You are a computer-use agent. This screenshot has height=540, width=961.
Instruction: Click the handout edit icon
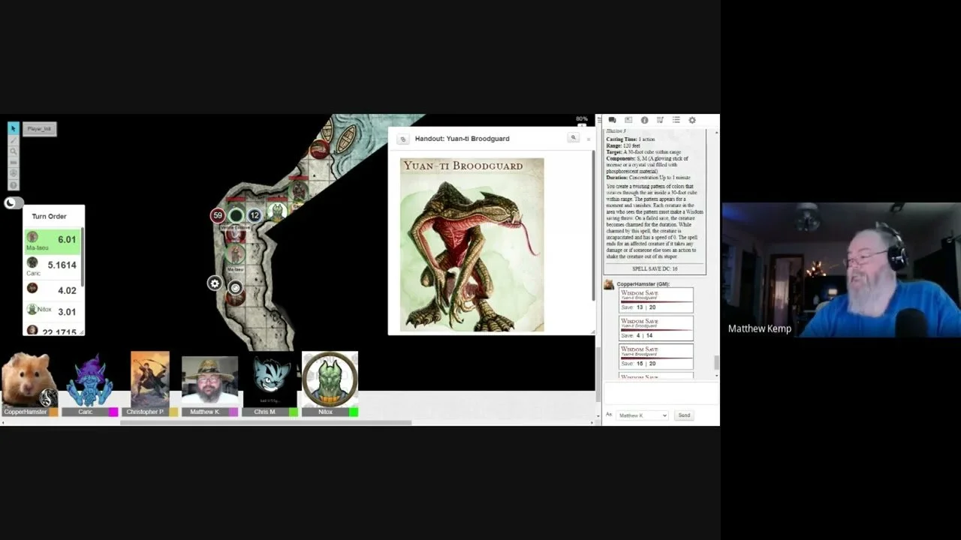402,139
